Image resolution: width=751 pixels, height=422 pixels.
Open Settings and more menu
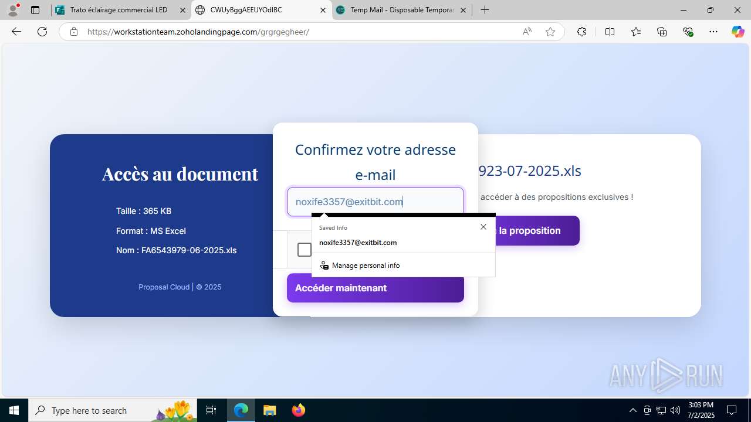713,32
